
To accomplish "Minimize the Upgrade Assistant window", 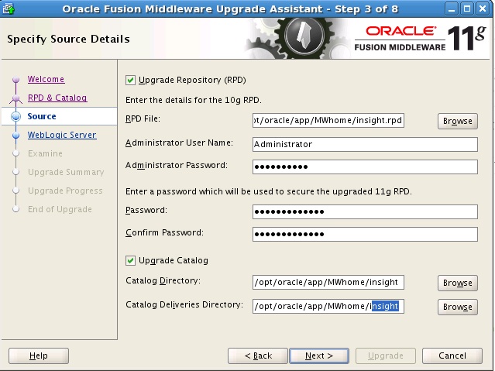I will (452, 9).
